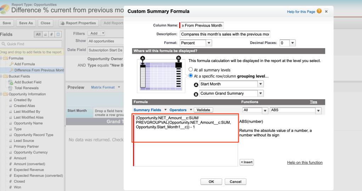The height and width of the screenshot is (191, 362).
Task: Filter fields by text type icon
Action: pyautogui.click(x=46, y=34)
